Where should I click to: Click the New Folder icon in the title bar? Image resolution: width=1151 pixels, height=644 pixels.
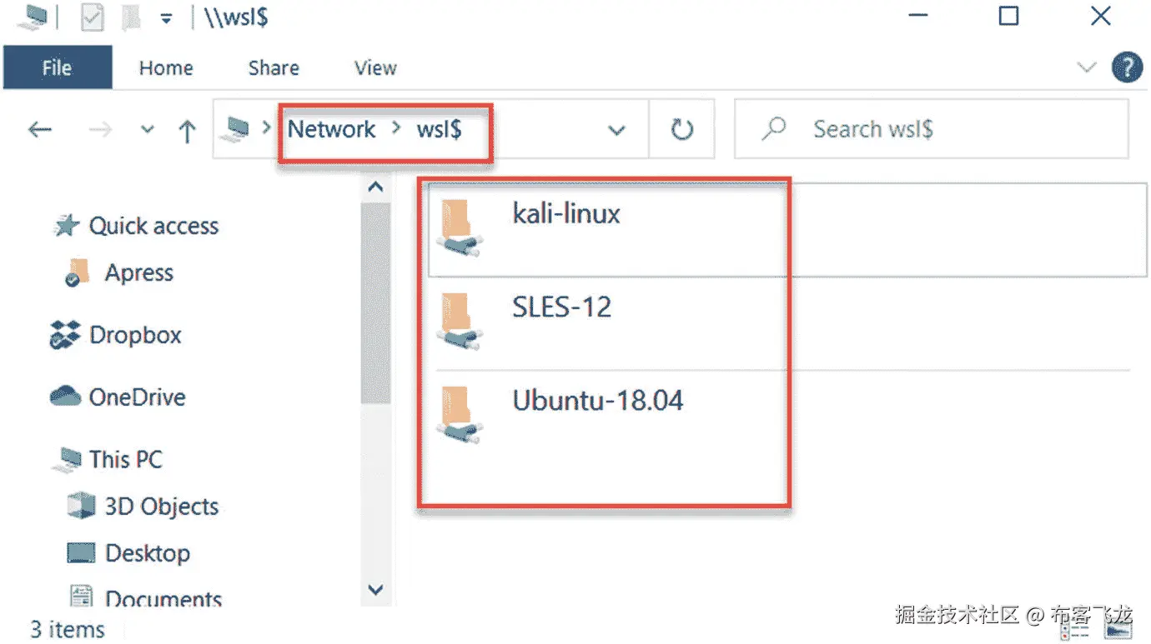click(128, 17)
